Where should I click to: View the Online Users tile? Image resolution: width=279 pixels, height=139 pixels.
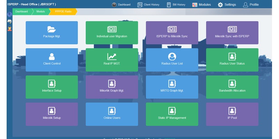[x=112, y=114]
